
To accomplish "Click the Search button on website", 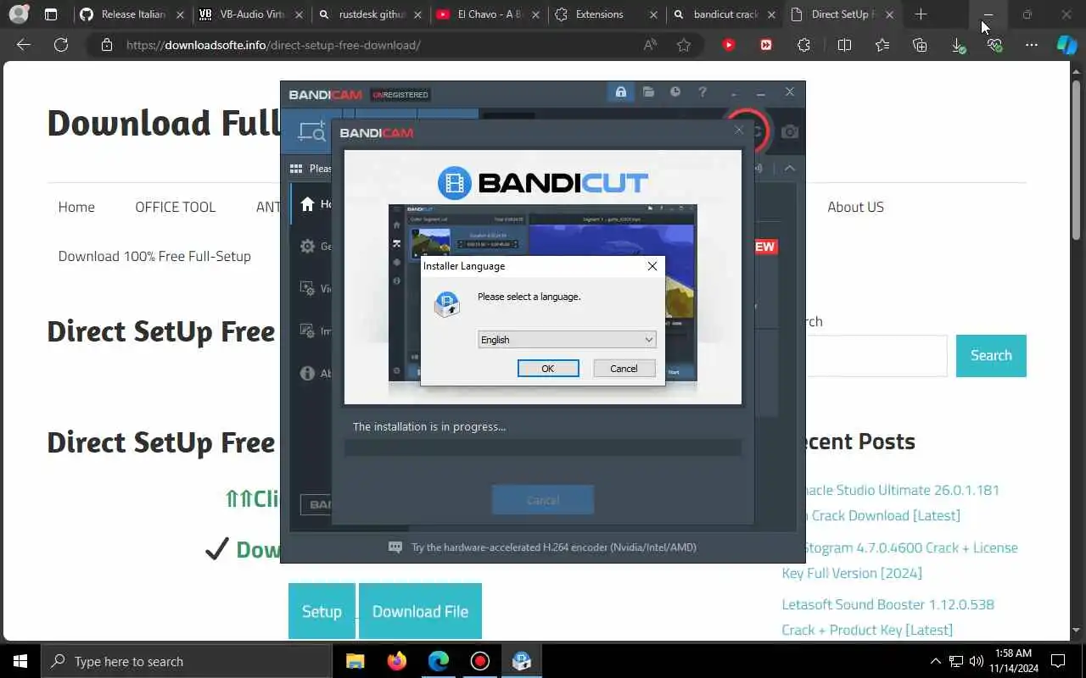I will (991, 356).
